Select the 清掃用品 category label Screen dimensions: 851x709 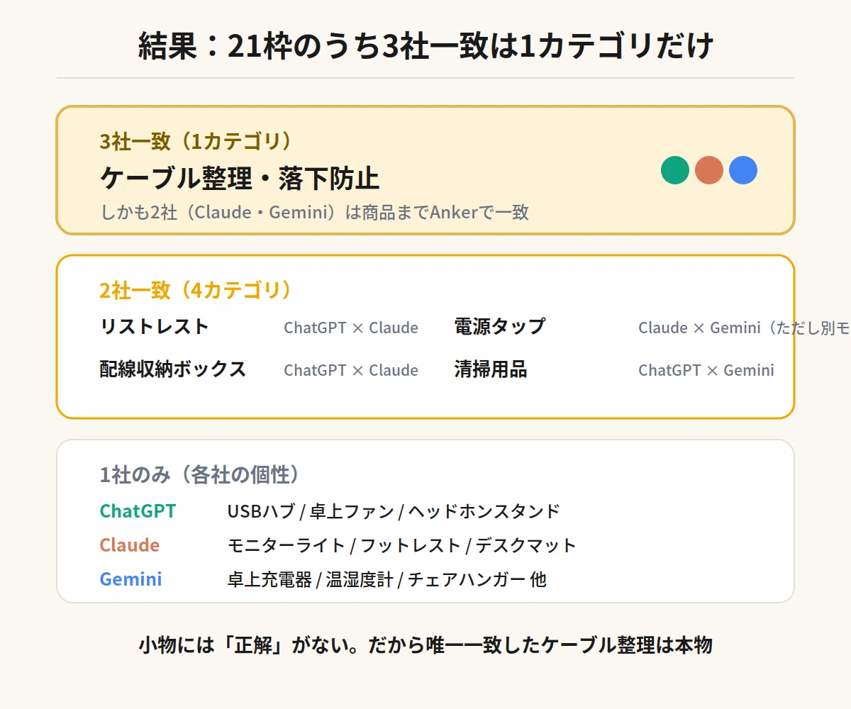491,369
